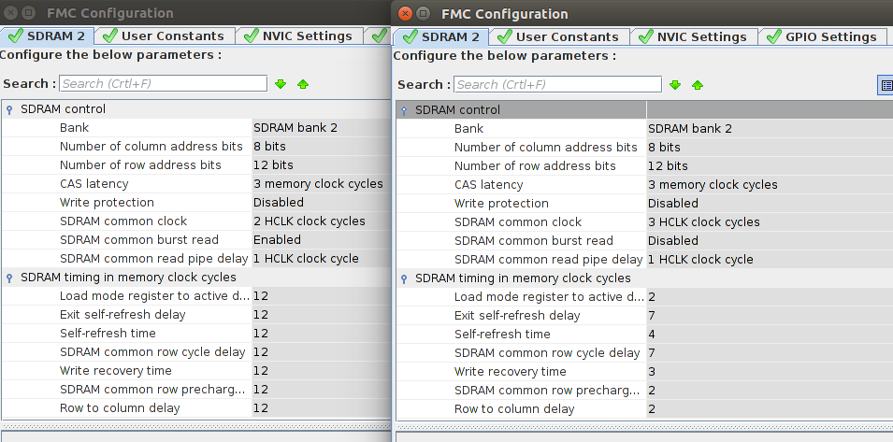Image resolution: width=893 pixels, height=442 pixels.
Task: Click green search-previous up arrow in left window
Action: point(302,84)
